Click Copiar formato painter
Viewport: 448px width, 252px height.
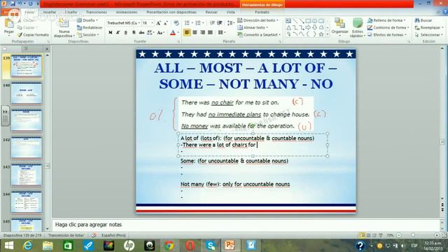coord(33,35)
